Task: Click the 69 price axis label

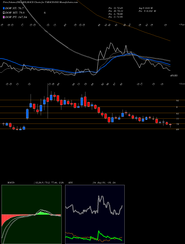Action: (177, 129)
